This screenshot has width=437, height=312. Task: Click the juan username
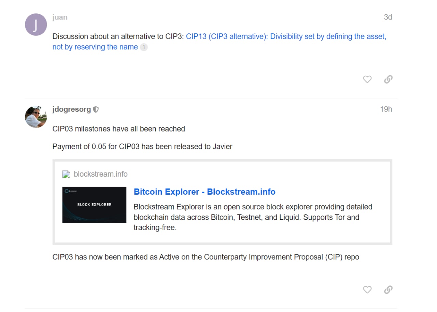point(60,17)
